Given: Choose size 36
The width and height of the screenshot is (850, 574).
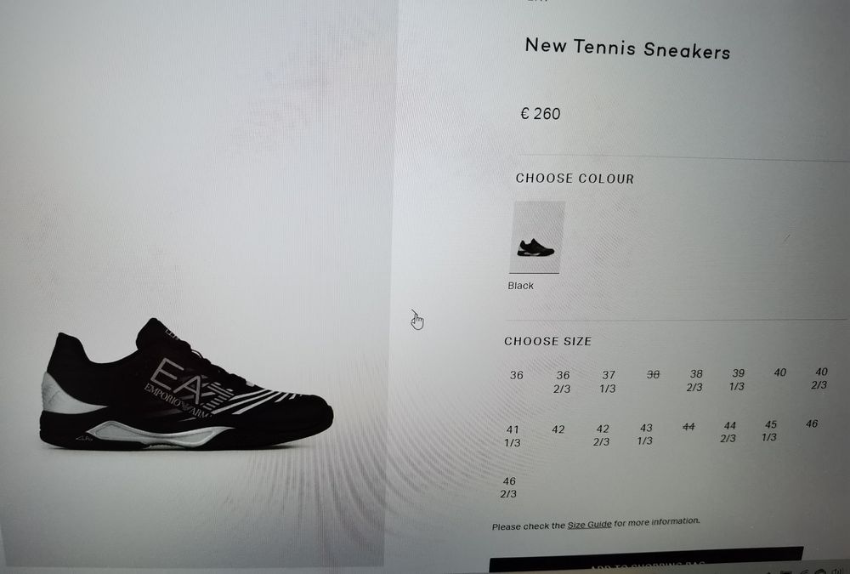Looking at the screenshot, I should tap(517, 375).
